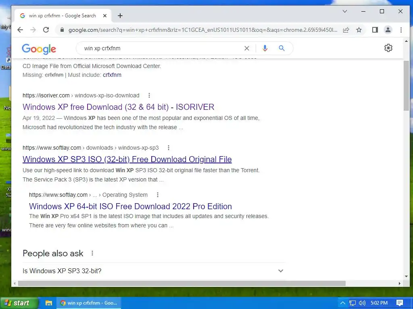Click the 'Apr 19, 2022' snippet text
413x309 pixels.
(39, 118)
